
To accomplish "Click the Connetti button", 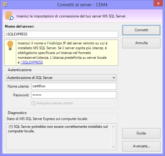I will click(x=141, y=30).
